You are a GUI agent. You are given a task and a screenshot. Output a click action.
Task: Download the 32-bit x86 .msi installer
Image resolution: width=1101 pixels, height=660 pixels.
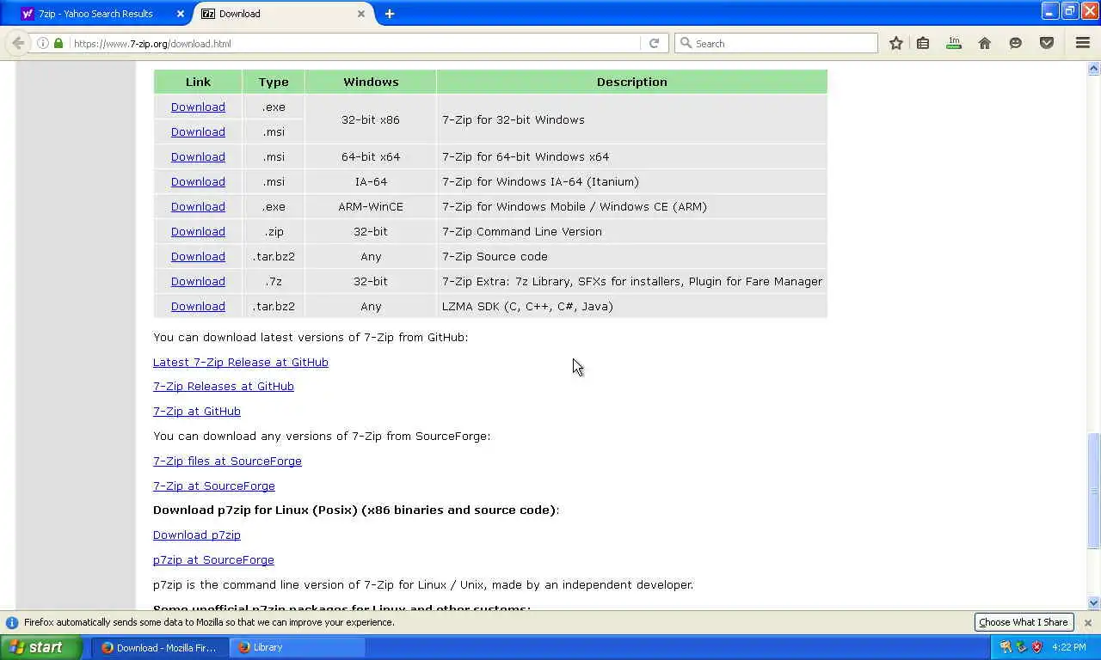tap(198, 131)
